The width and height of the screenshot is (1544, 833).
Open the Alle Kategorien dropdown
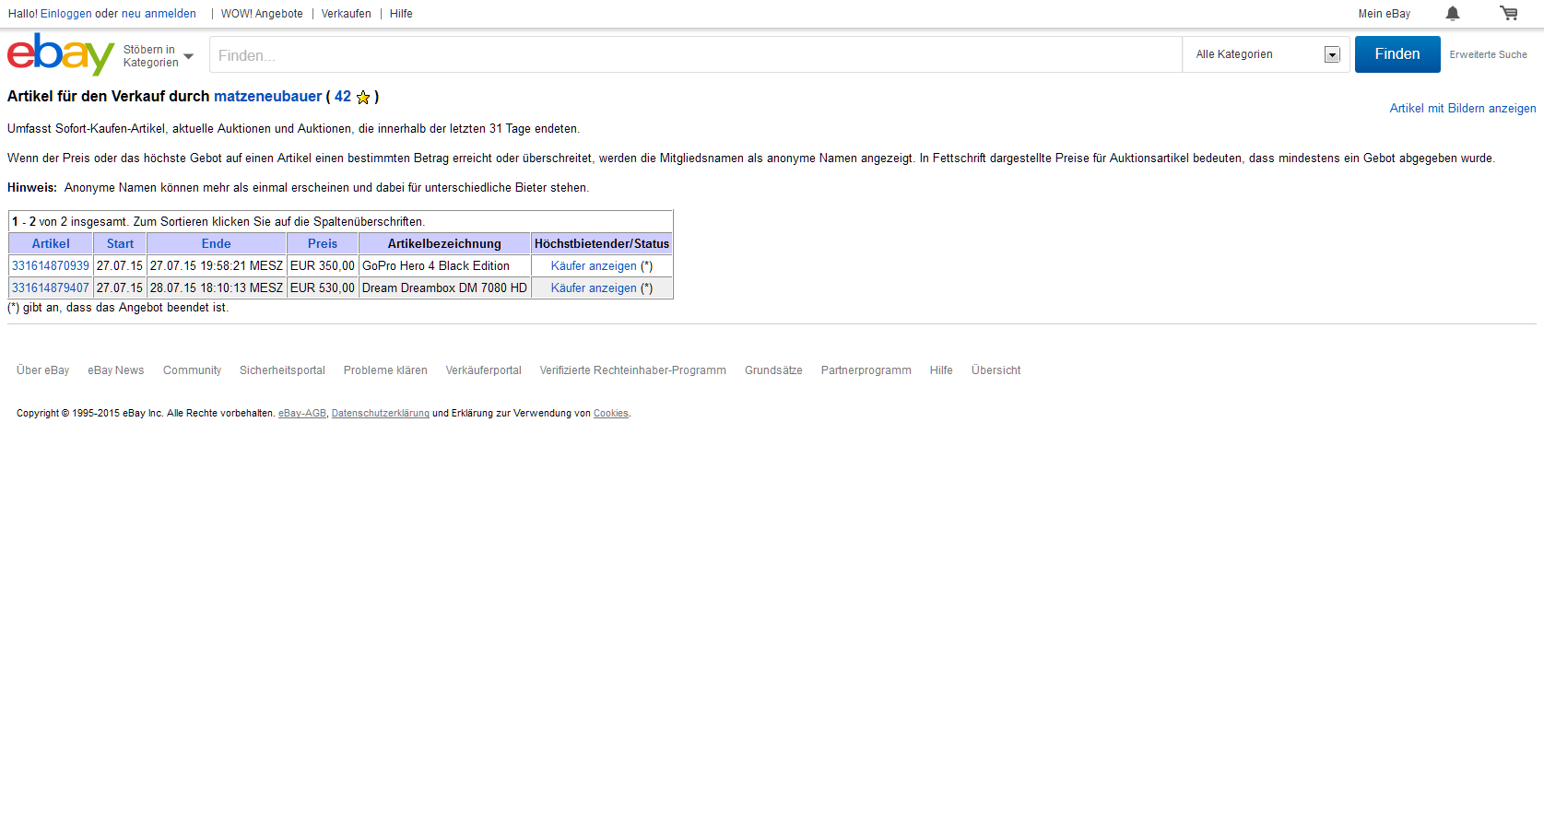(1267, 54)
